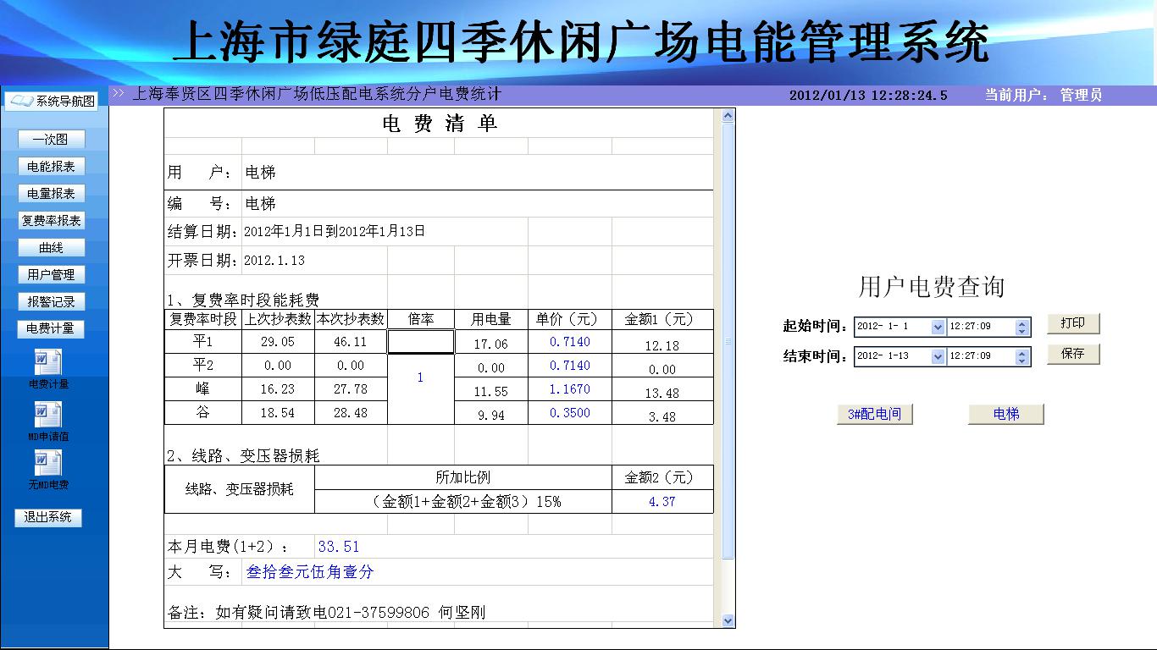The width and height of the screenshot is (1157, 650).
Task: Expand the 起始时间 date dropdown
Action: tap(937, 327)
